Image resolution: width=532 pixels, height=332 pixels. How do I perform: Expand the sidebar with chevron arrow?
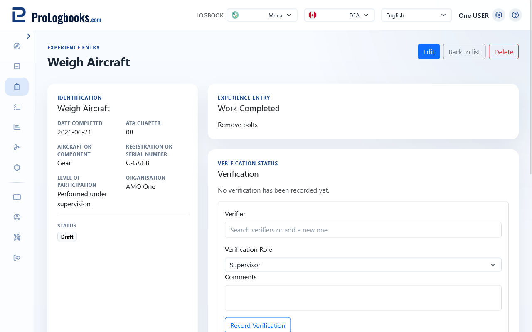[x=28, y=36]
